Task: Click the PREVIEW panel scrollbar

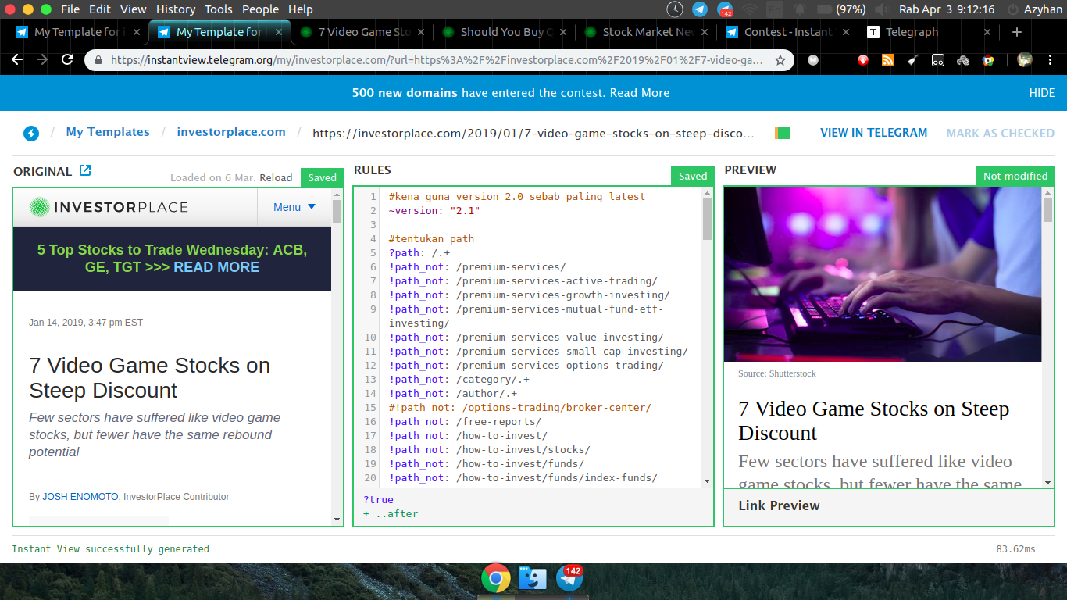Action: pyautogui.click(x=1048, y=211)
